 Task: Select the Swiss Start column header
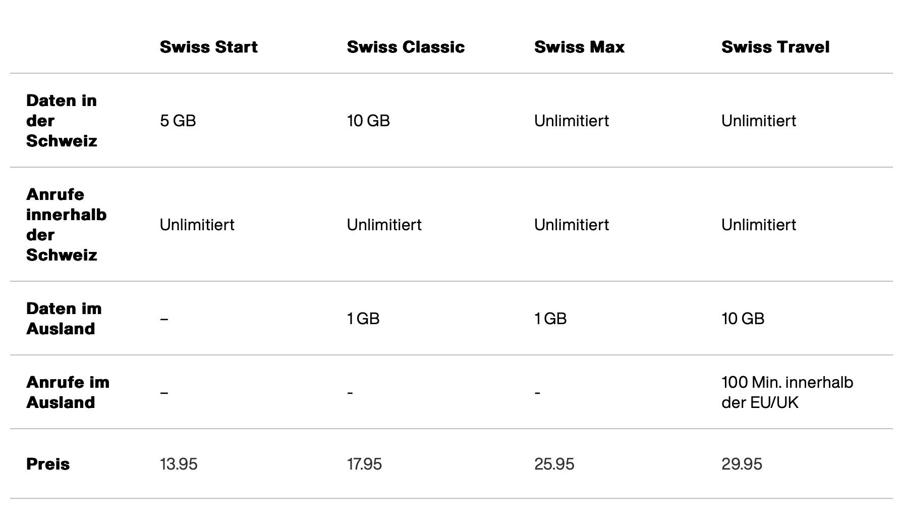pyautogui.click(x=208, y=47)
